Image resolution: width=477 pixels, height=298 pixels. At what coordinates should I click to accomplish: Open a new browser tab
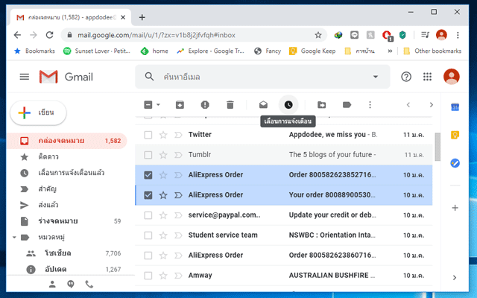point(142,17)
